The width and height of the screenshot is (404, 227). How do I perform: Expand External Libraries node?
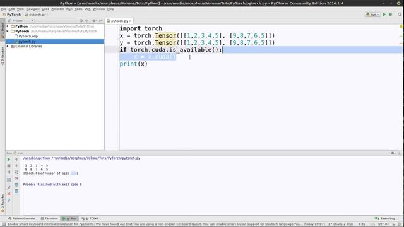pyautogui.click(x=8, y=46)
